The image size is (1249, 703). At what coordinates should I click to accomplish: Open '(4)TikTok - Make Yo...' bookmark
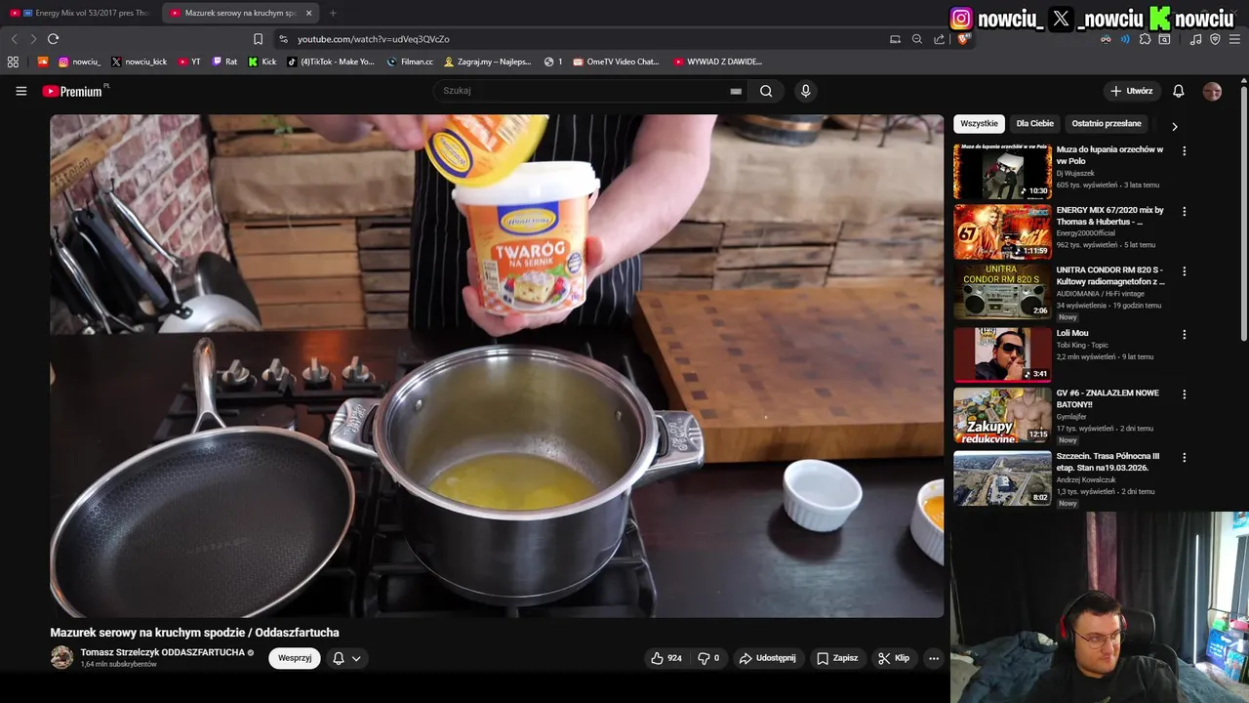pos(331,62)
